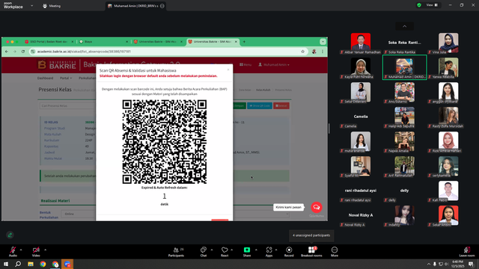Click the encryption shield icon

pyautogui.click(x=419, y=5)
